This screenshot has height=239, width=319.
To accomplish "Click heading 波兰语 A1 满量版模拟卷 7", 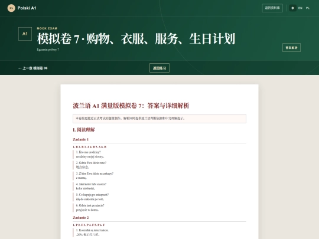I will 131,106.
